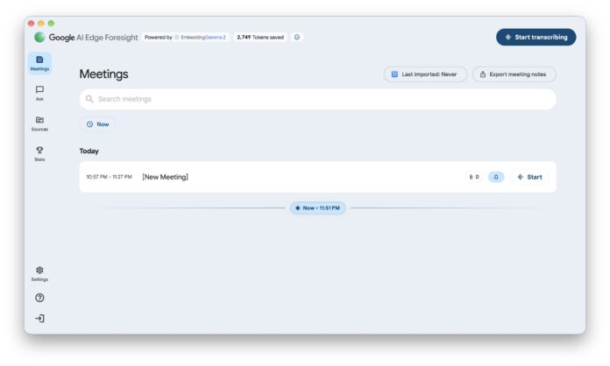610x366 pixels.
Task: Maximize the window with the green button
Action: [51, 24]
